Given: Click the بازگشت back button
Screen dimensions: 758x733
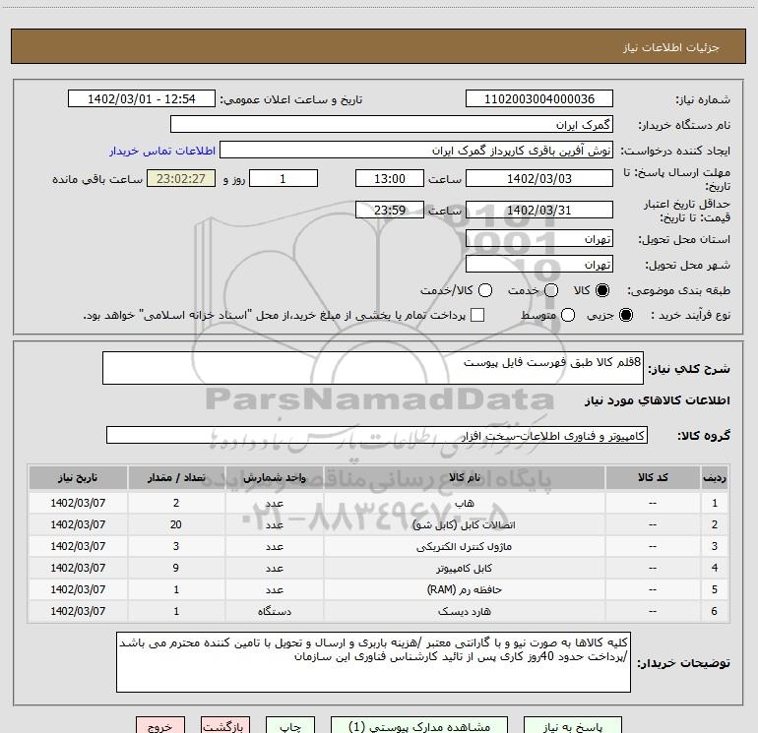Looking at the screenshot, I should [x=225, y=726].
